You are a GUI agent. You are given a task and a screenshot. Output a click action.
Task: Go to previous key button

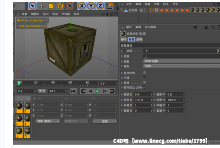[x=83, y=91]
